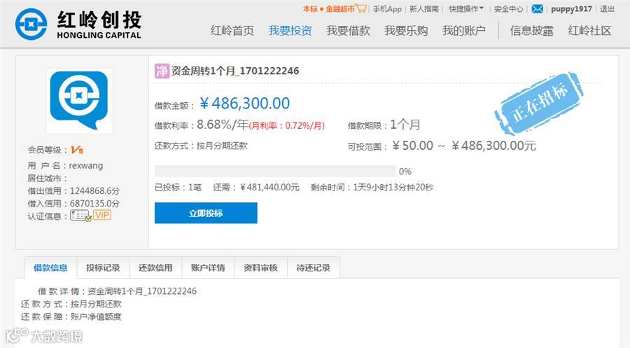Click the 本标 link in top bar
Screen dimensions: 630x348
[310, 9]
